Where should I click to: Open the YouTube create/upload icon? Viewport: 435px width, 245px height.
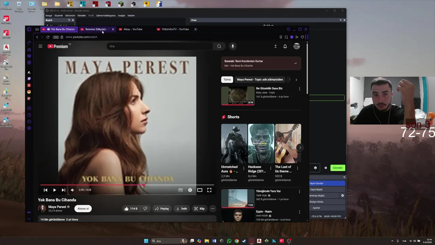click(x=275, y=46)
